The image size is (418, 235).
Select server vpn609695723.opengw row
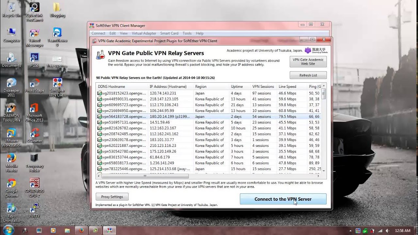pos(208,105)
